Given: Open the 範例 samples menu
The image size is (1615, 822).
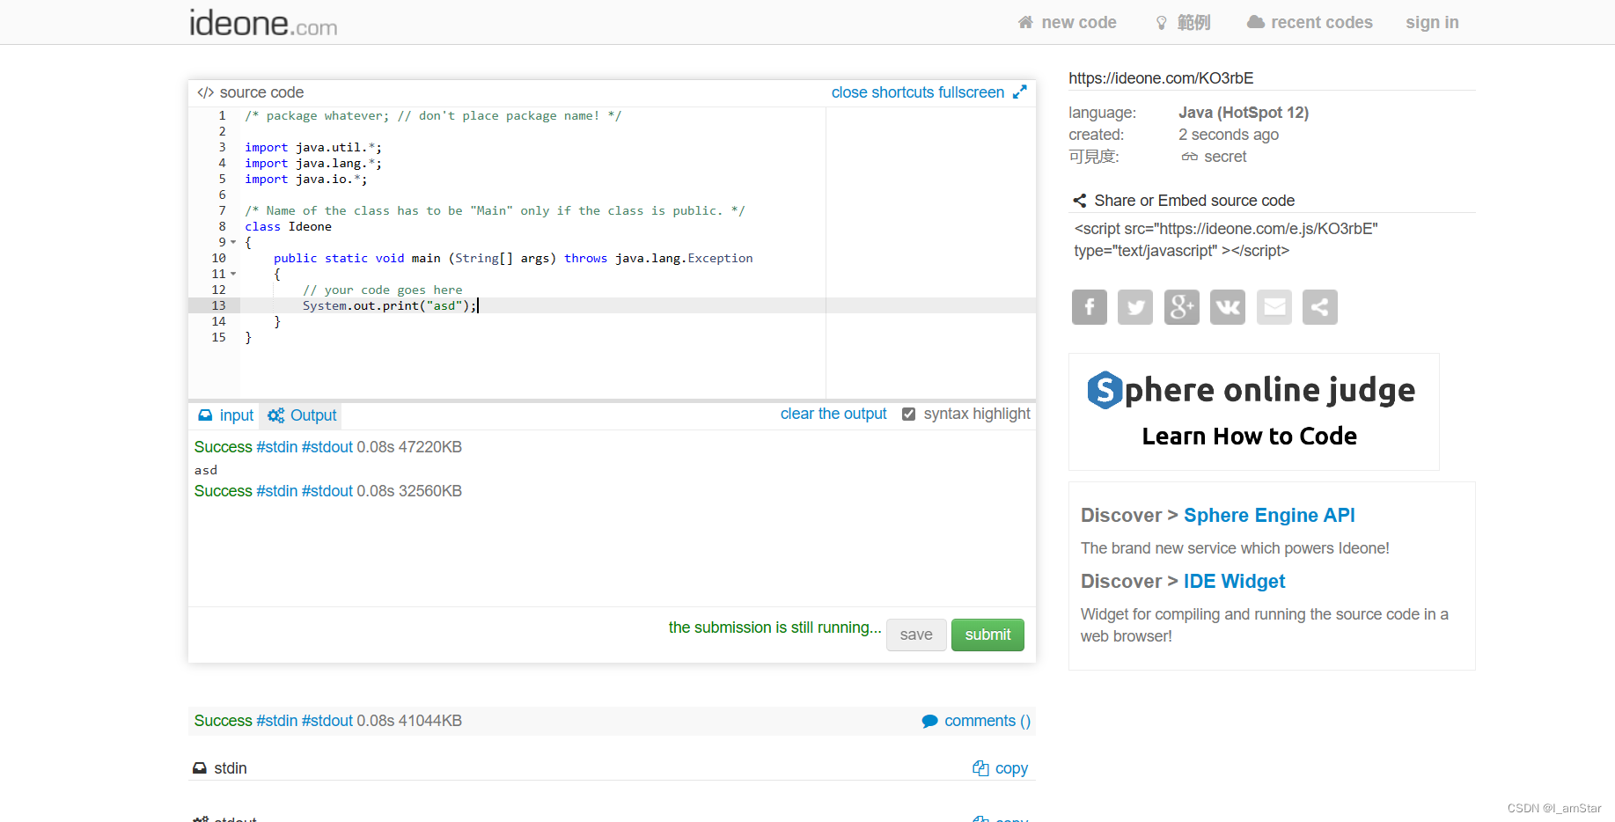Looking at the screenshot, I should [1183, 23].
